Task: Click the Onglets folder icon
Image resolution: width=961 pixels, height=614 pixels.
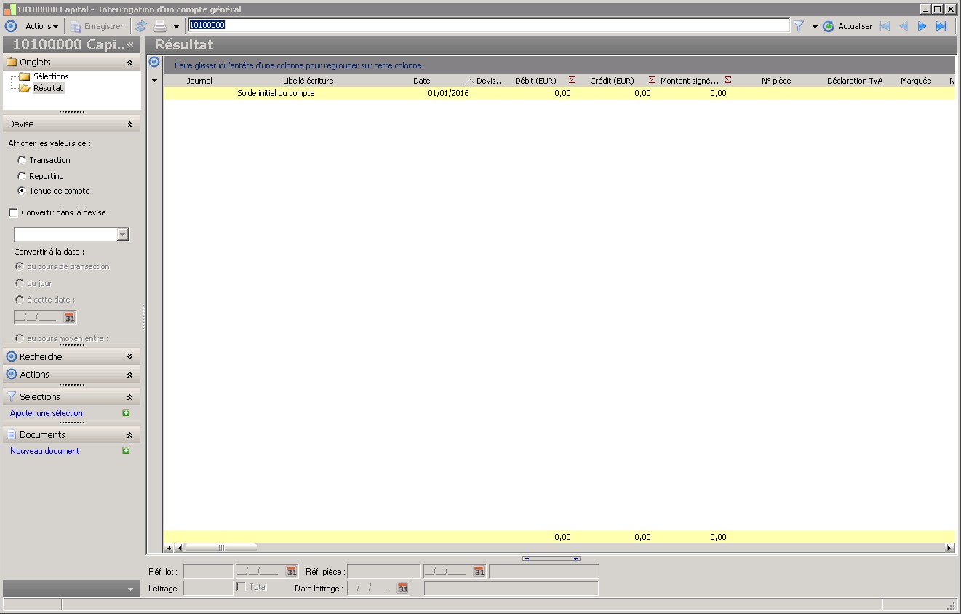Action: 11,63
